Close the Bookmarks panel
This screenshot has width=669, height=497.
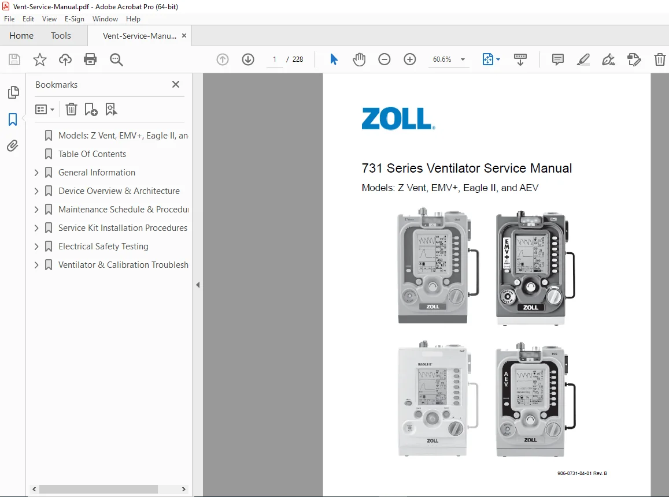click(x=175, y=84)
